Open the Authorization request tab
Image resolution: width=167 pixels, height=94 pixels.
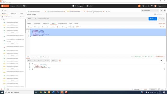37,23
